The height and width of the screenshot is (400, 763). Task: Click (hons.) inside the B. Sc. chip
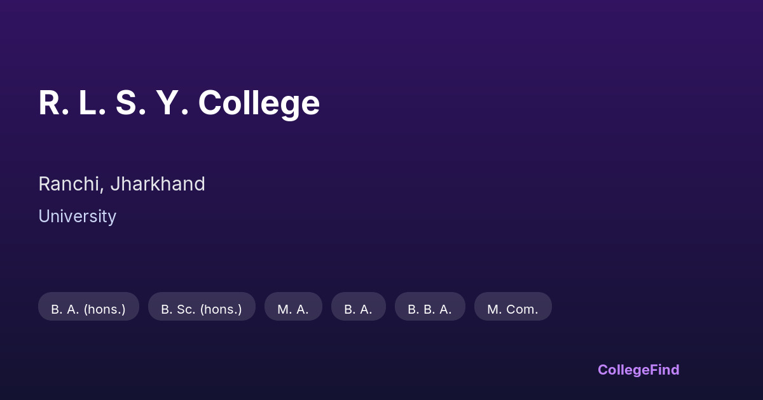pos(221,309)
